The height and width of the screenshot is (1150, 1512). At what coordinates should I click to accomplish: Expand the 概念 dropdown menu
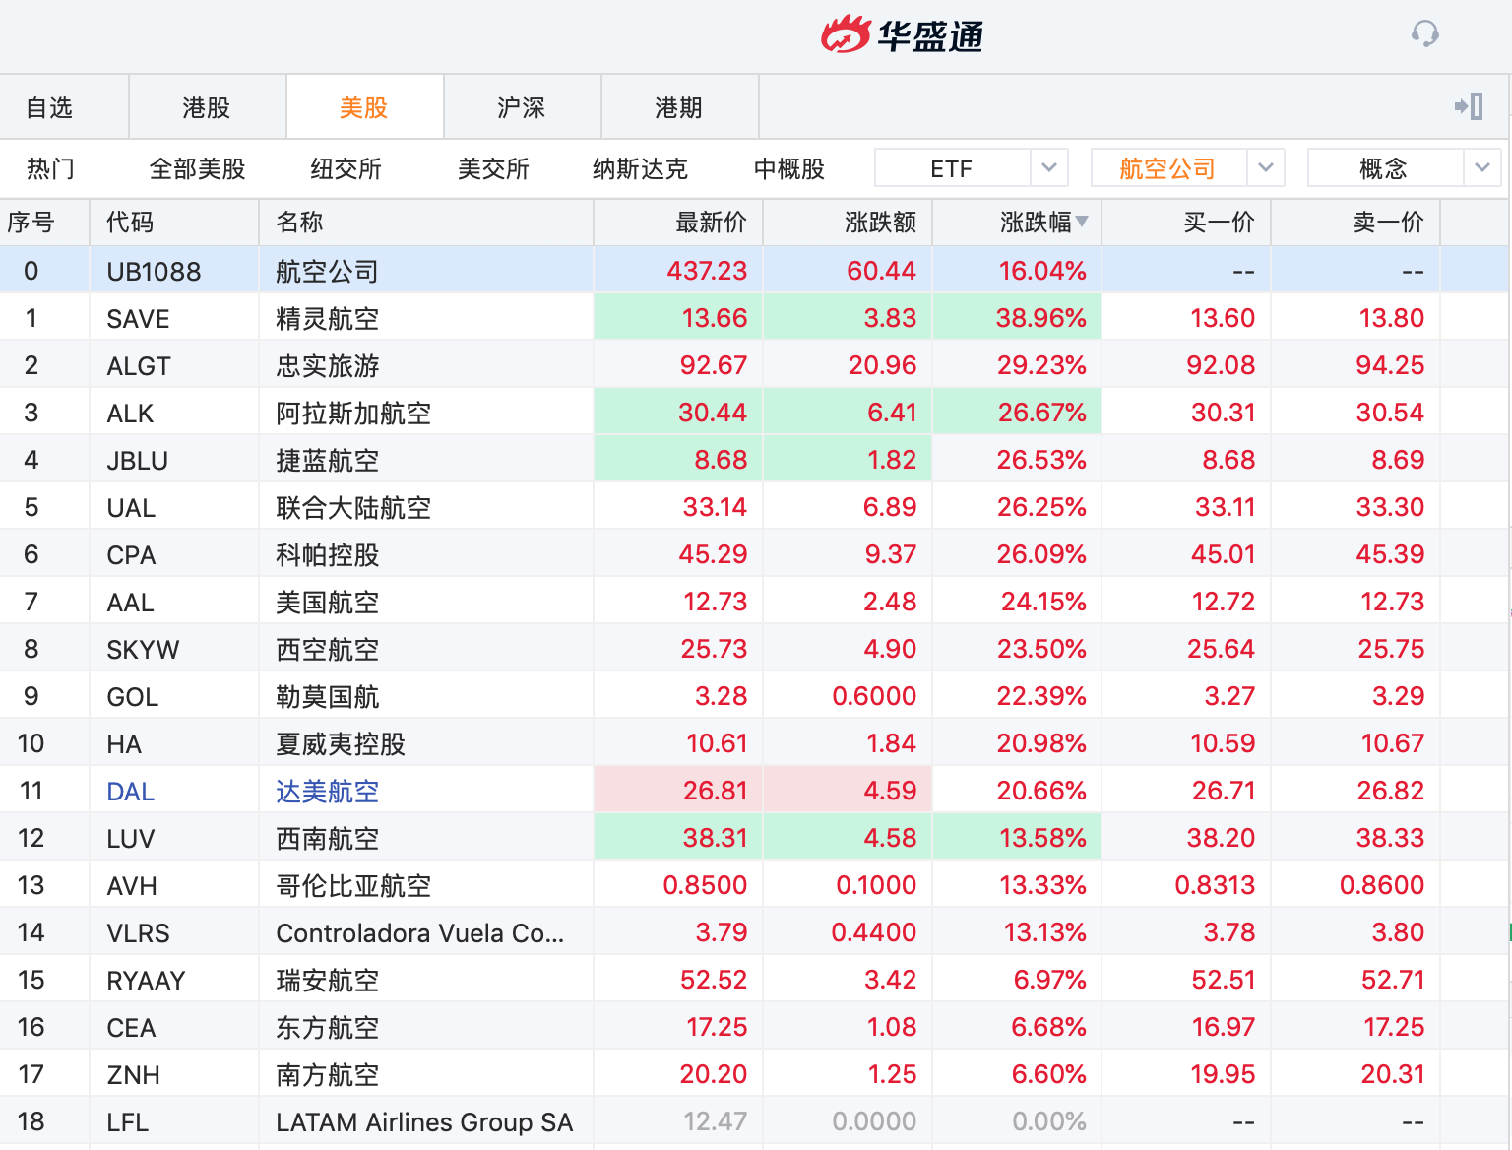point(1481,168)
